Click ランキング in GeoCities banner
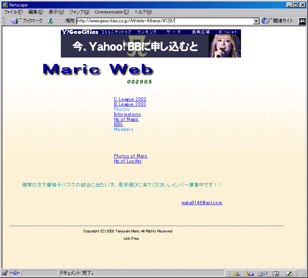 [x=147, y=32]
